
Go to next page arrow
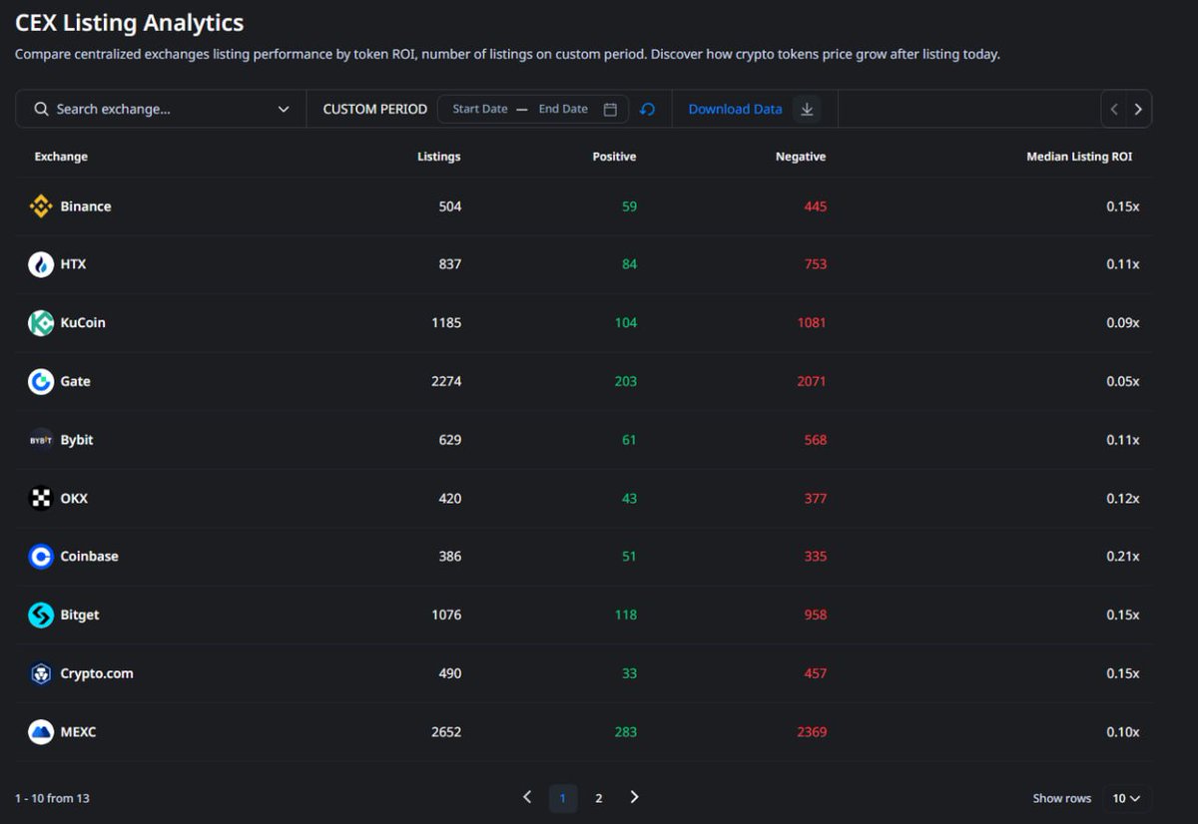634,797
